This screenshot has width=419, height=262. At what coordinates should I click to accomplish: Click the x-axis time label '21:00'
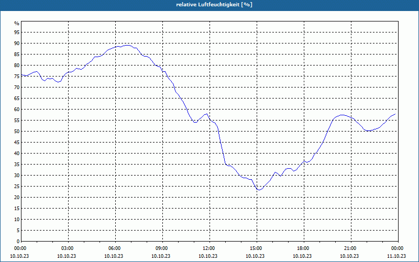pyautogui.click(x=351, y=248)
